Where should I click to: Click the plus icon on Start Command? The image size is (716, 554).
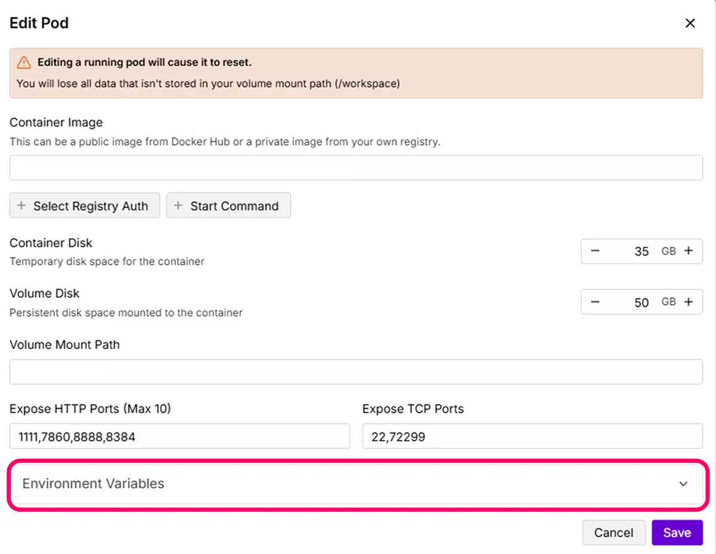point(178,206)
